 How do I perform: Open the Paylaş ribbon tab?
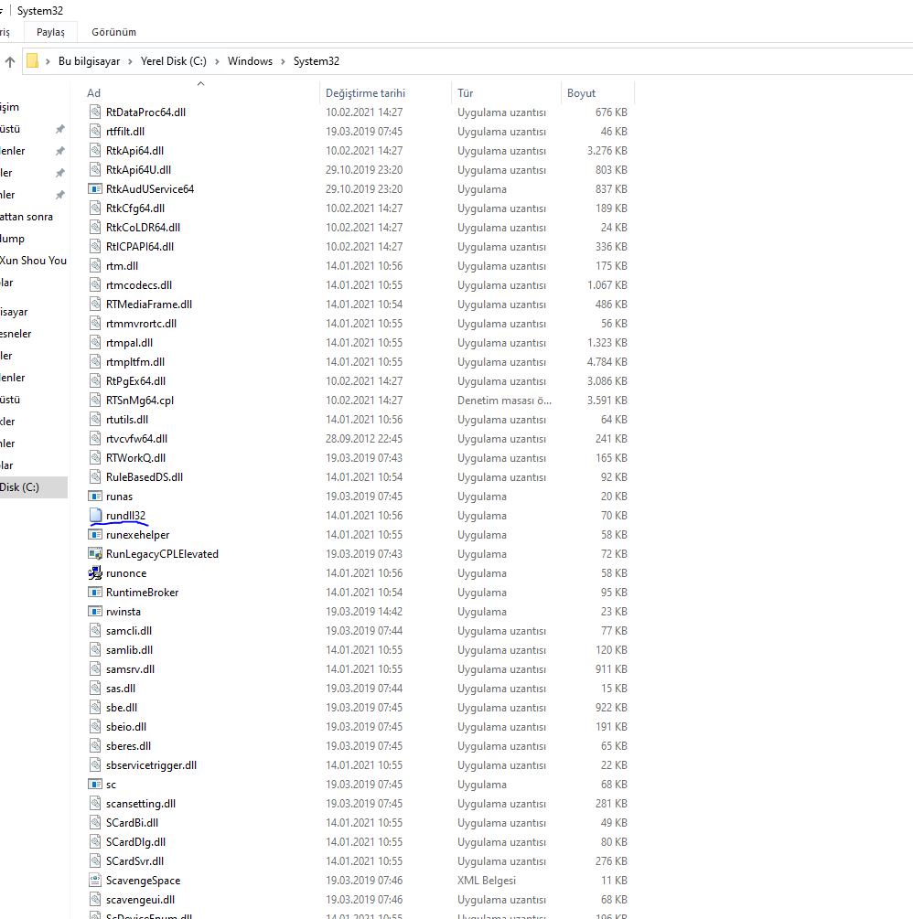pyautogui.click(x=50, y=32)
